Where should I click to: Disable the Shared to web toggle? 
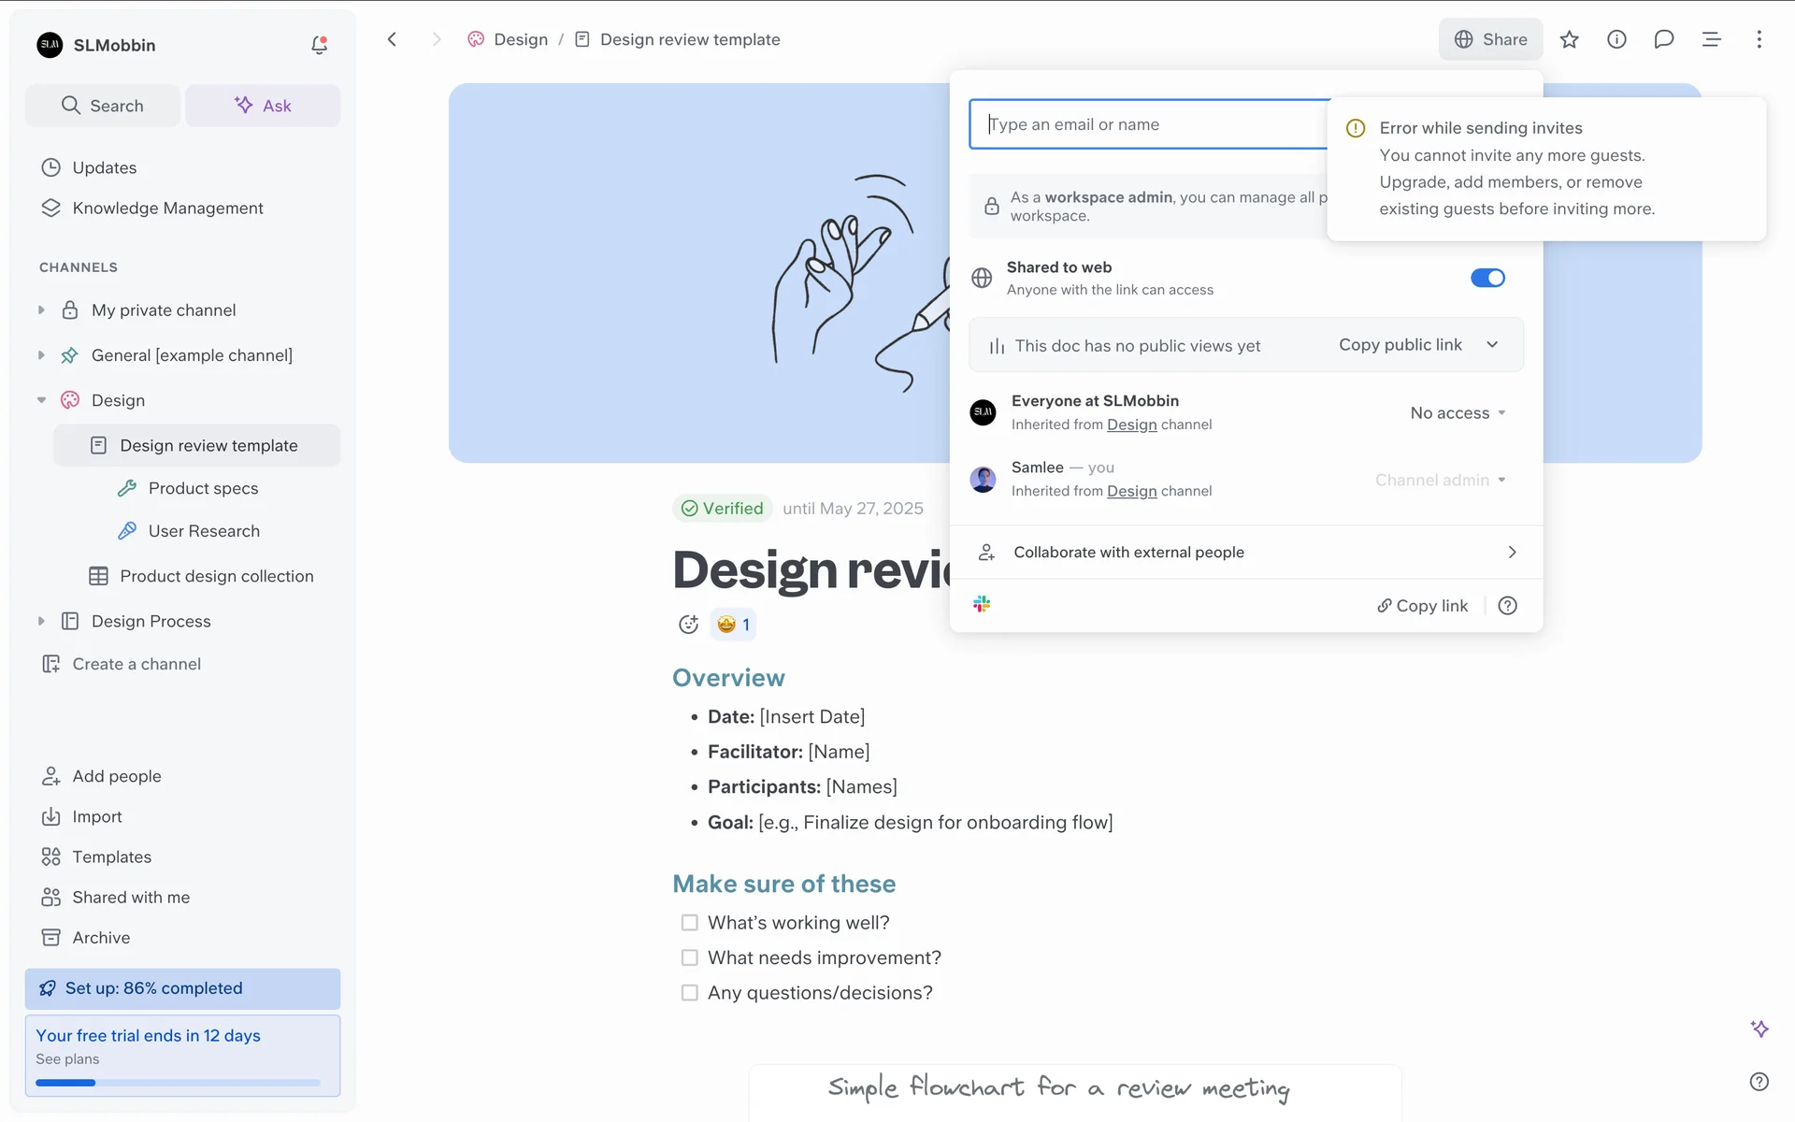pyautogui.click(x=1487, y=278)
